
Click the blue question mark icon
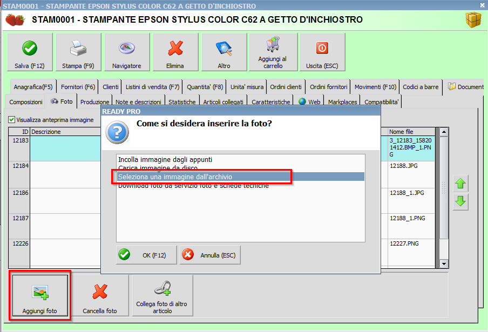pos(117,132)
